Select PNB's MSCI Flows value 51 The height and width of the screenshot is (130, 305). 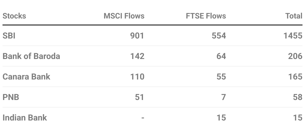[x=140, y=97]
